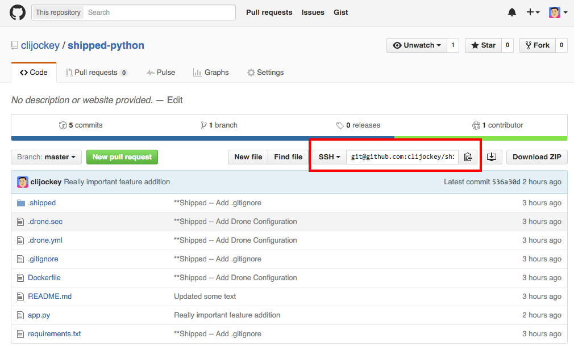The height and width of the screenshot is (347, 574).
Task: Open the Branch: master dropdown
Action: pos(46,157)
